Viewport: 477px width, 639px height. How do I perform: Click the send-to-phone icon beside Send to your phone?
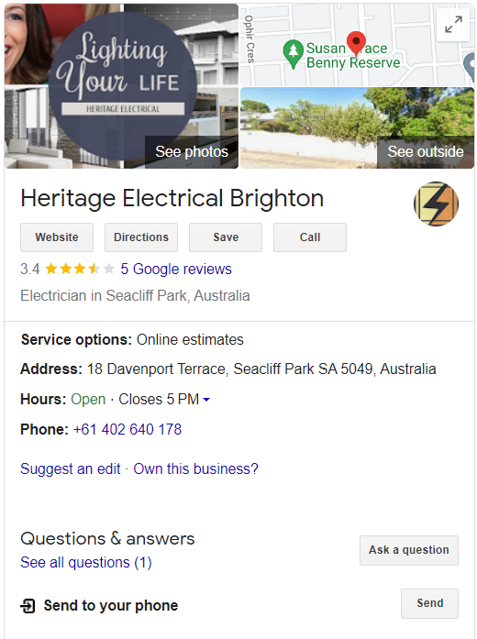[x=28, y=606]
